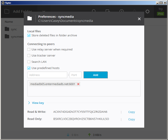The height and width of the screenshot is (140, 168).
Task: Click the Try Pro button
Action: tap(160, 11)
